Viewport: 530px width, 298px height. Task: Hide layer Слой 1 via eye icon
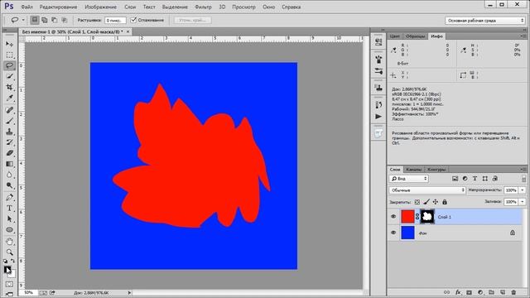click(393, 217)
